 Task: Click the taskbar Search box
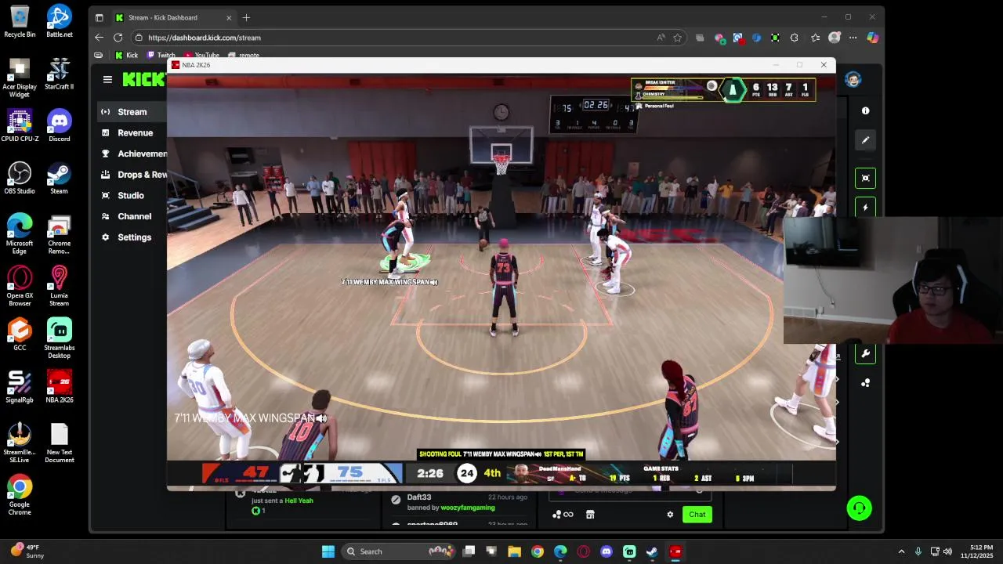tap(398, 551)
